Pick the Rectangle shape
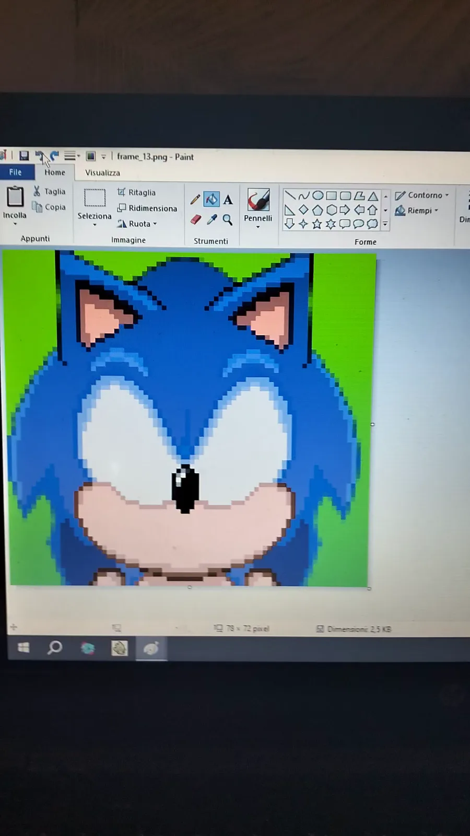The height and width of the screenshot is (836, 470). [x=331, y=196]
